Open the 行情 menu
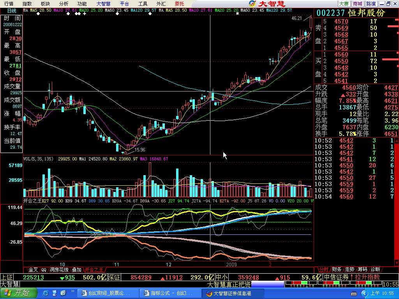Image resolution: width=399 pixels, height=299 pixels. point(9,4)
